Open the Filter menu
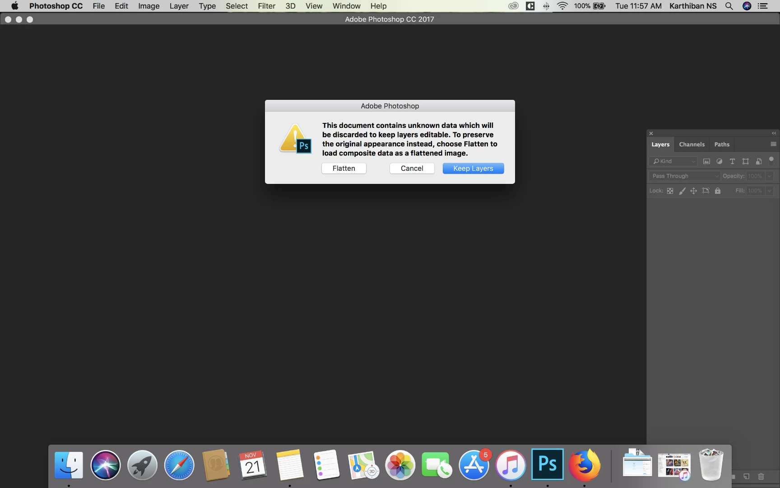This screenshot has width=780, height=488. pyautogui.click(x=266, y=6)
